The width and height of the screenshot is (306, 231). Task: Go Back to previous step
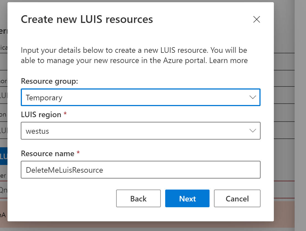click(x=138, y=198)
